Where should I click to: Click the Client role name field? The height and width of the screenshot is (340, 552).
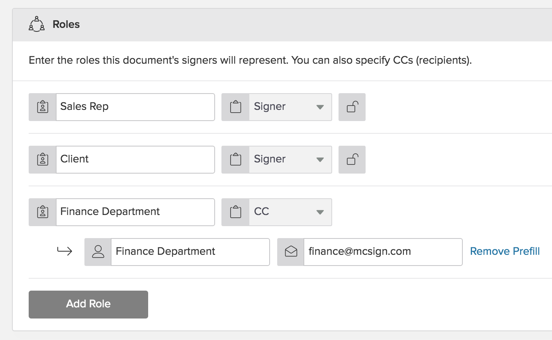pyautogui.click(x=135, y=160)
